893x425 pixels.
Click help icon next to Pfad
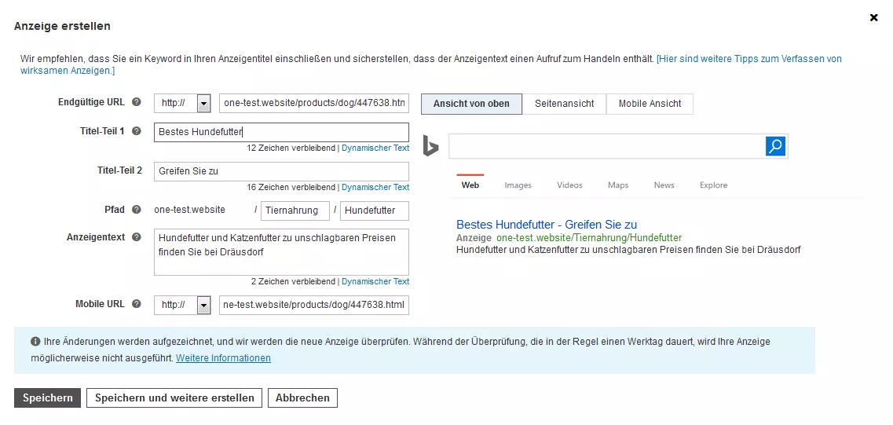pyautogui.click(x=136, y=210)
